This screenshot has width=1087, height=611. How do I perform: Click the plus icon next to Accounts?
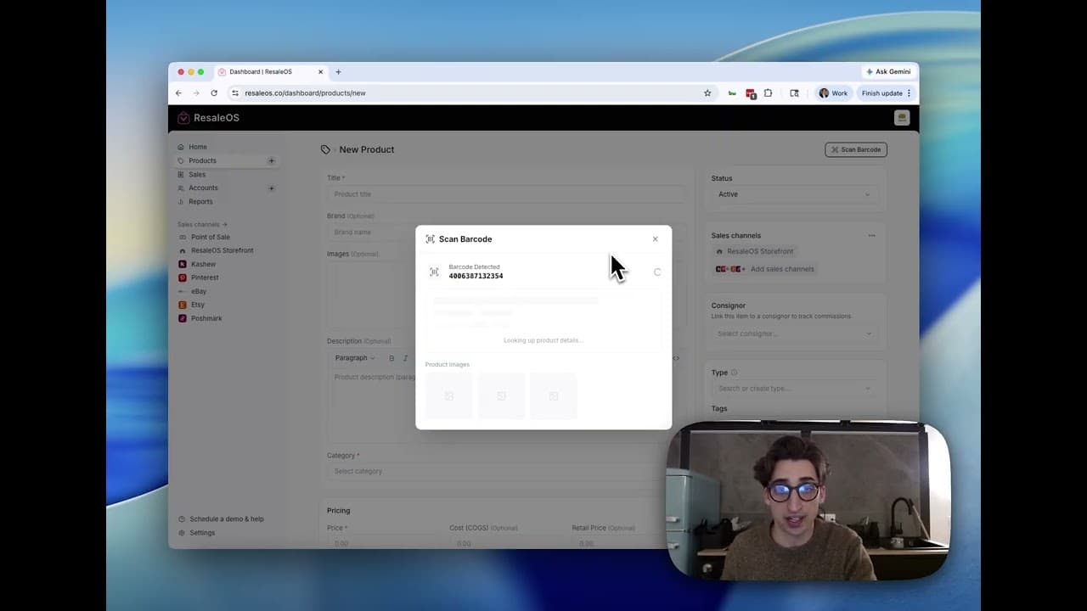[x=272, y=188]
